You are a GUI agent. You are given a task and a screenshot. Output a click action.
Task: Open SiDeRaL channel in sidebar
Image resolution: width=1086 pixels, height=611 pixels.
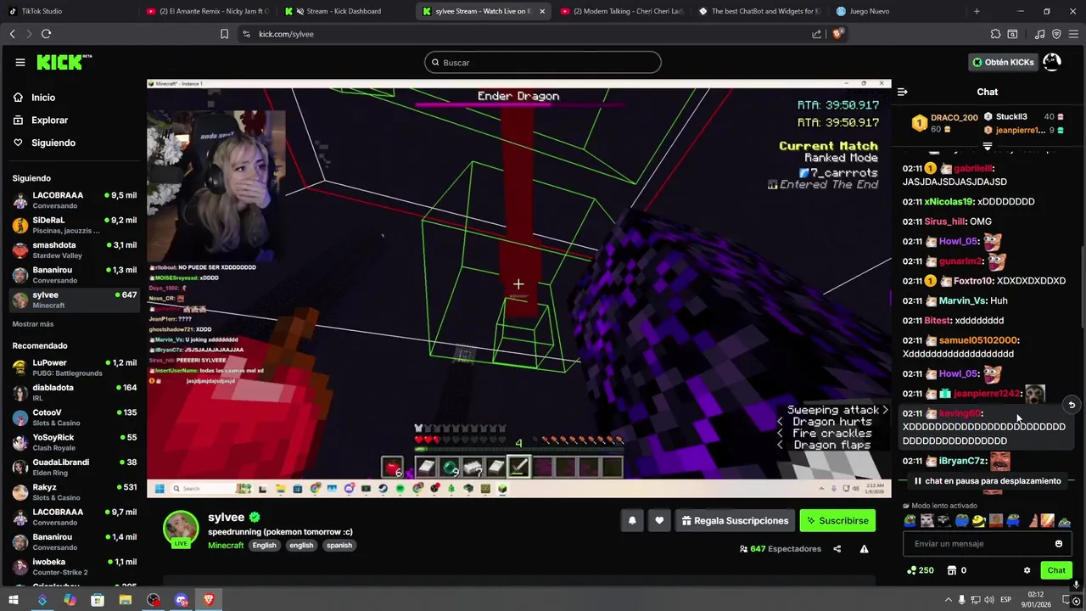pyautogui.click(x=73, y=225)
